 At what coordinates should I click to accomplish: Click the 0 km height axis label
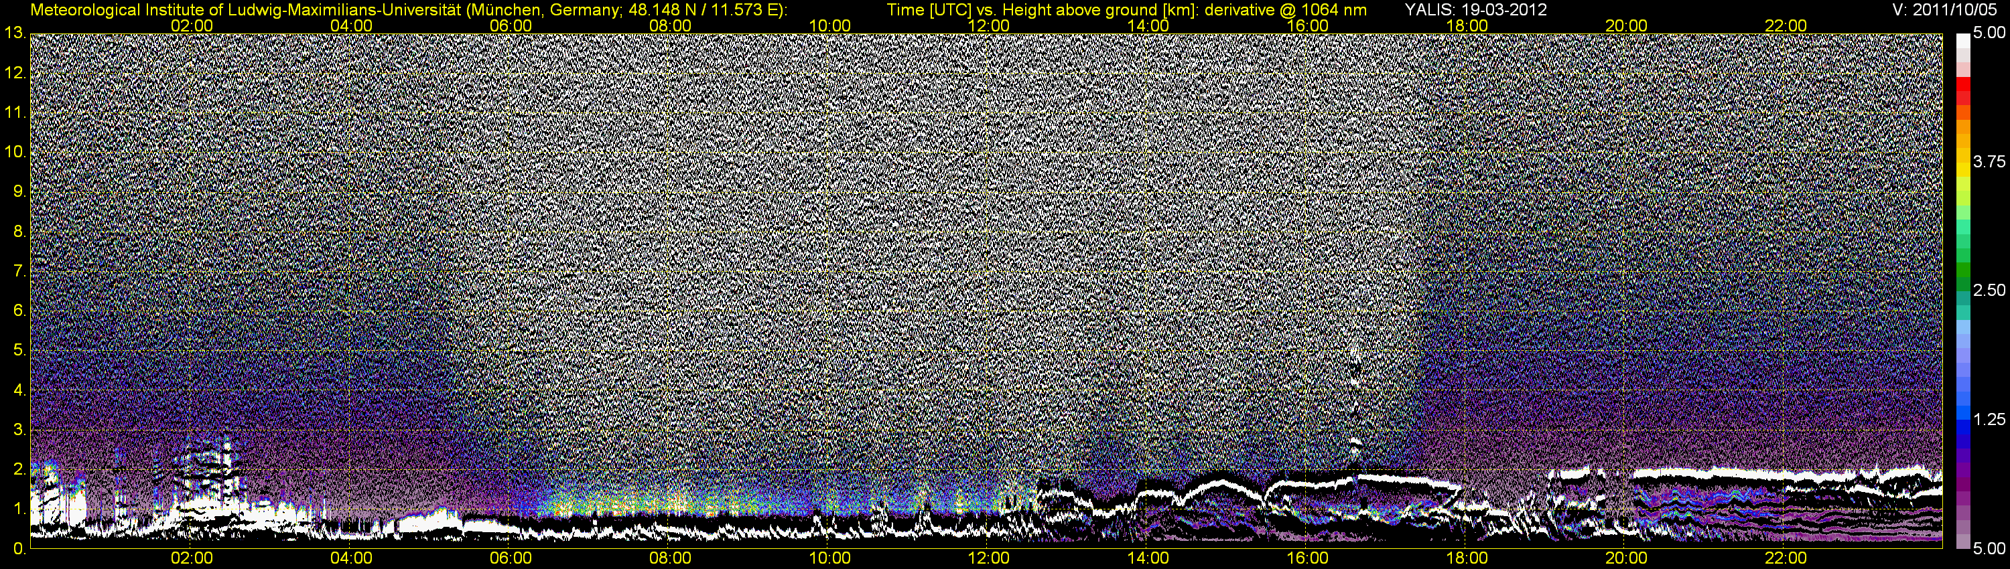coord(19,549)
